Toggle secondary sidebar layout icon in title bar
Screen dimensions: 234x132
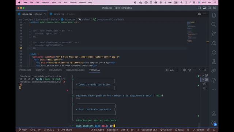[x=210, y=8]
